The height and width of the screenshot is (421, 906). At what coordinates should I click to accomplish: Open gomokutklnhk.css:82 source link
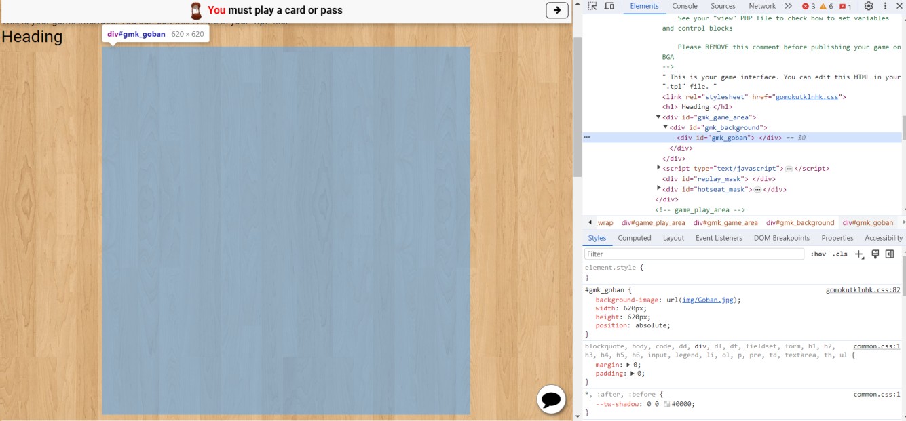pos(863,290)
